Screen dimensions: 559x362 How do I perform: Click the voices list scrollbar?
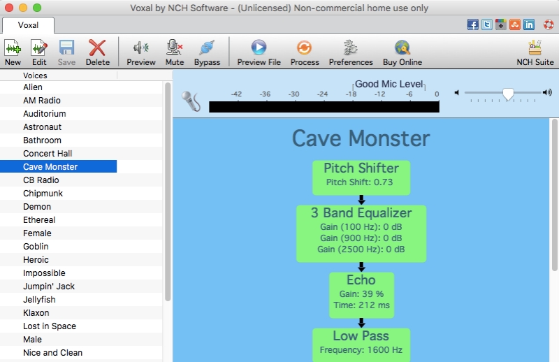(168, 192)
